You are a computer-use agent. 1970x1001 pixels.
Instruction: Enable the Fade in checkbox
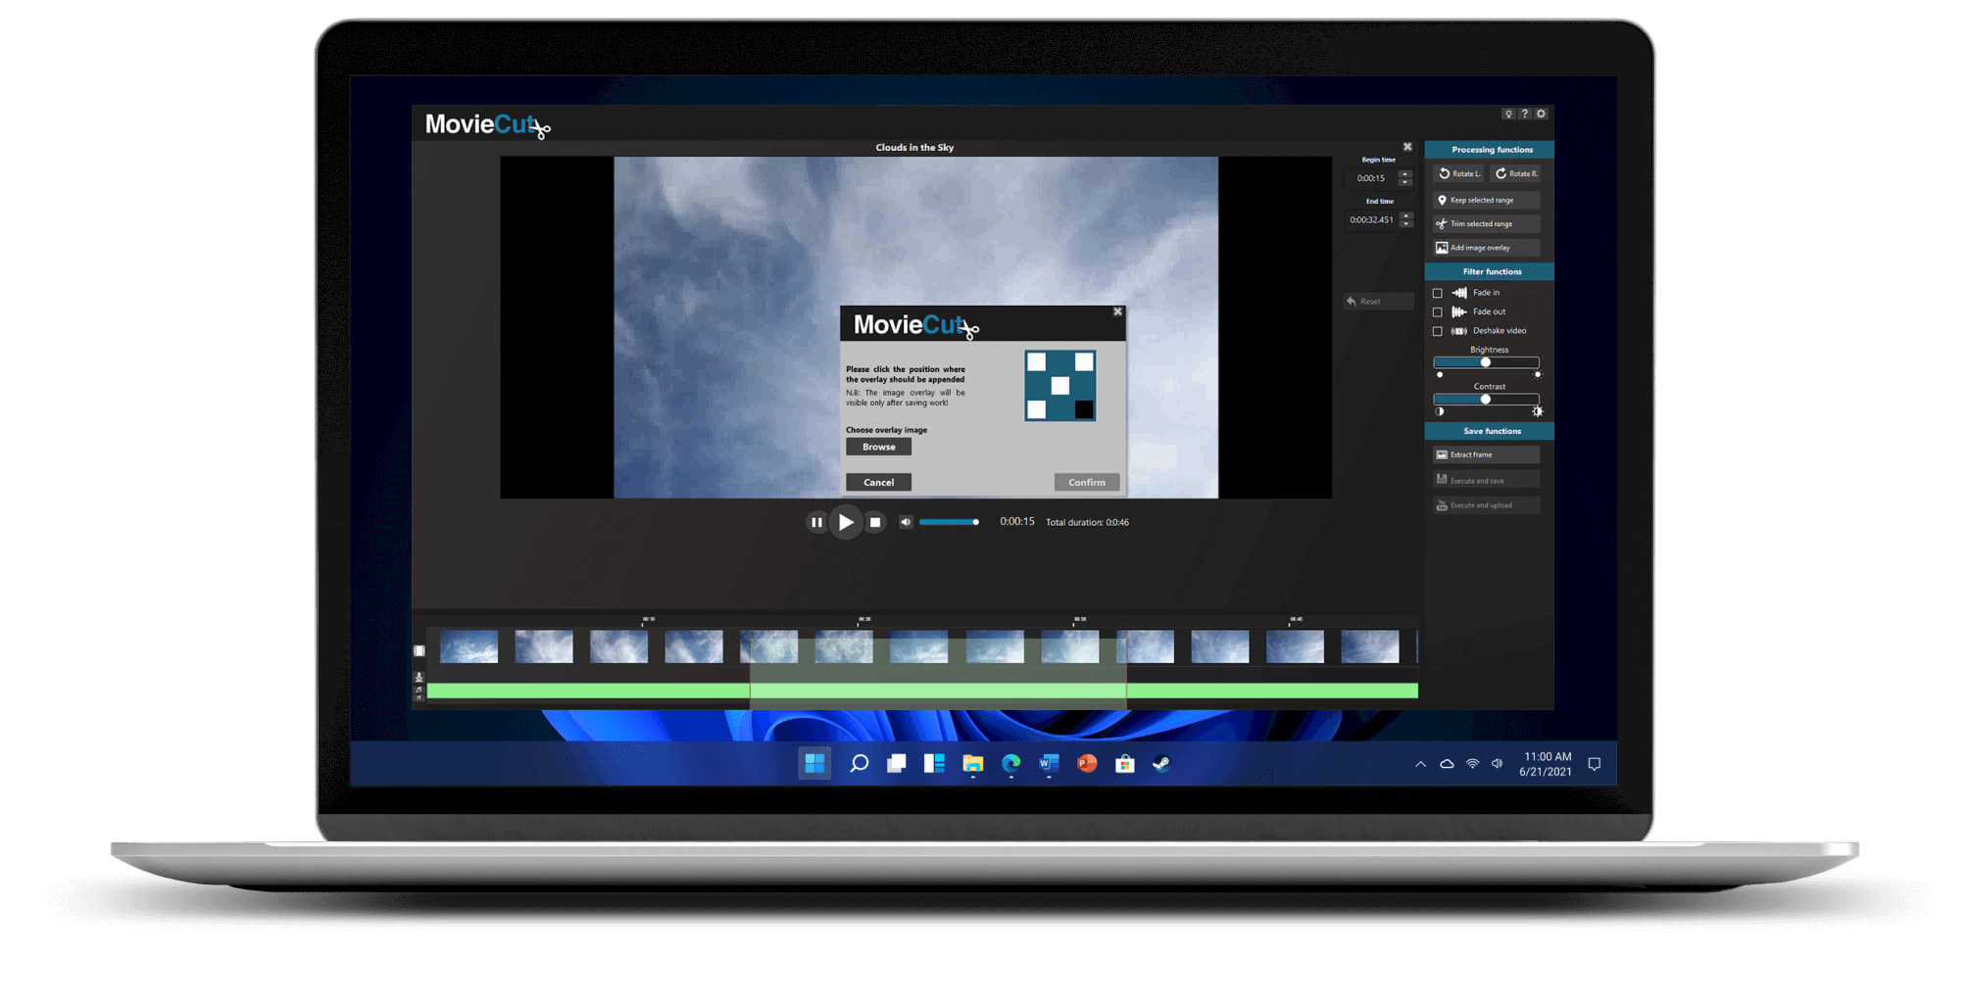(x=1438, y=293)
